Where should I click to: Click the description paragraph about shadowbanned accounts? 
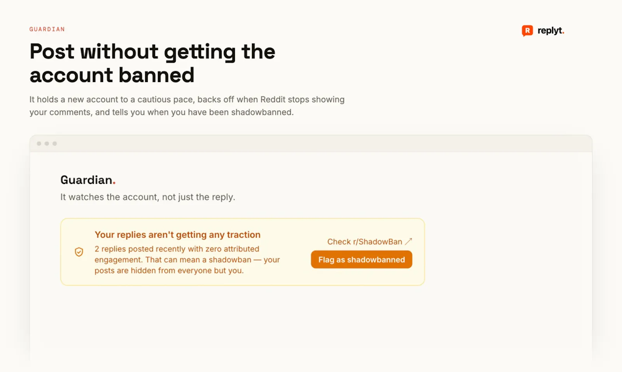coord(187,106)
